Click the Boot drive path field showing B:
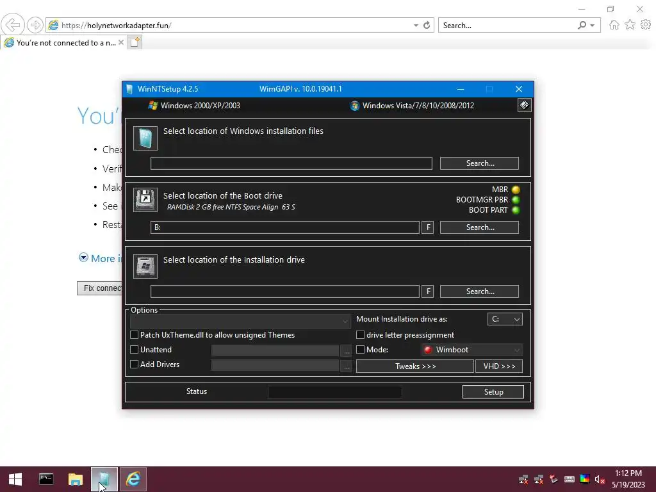This screenshot has width=656, height=492. tap(285, 227)
